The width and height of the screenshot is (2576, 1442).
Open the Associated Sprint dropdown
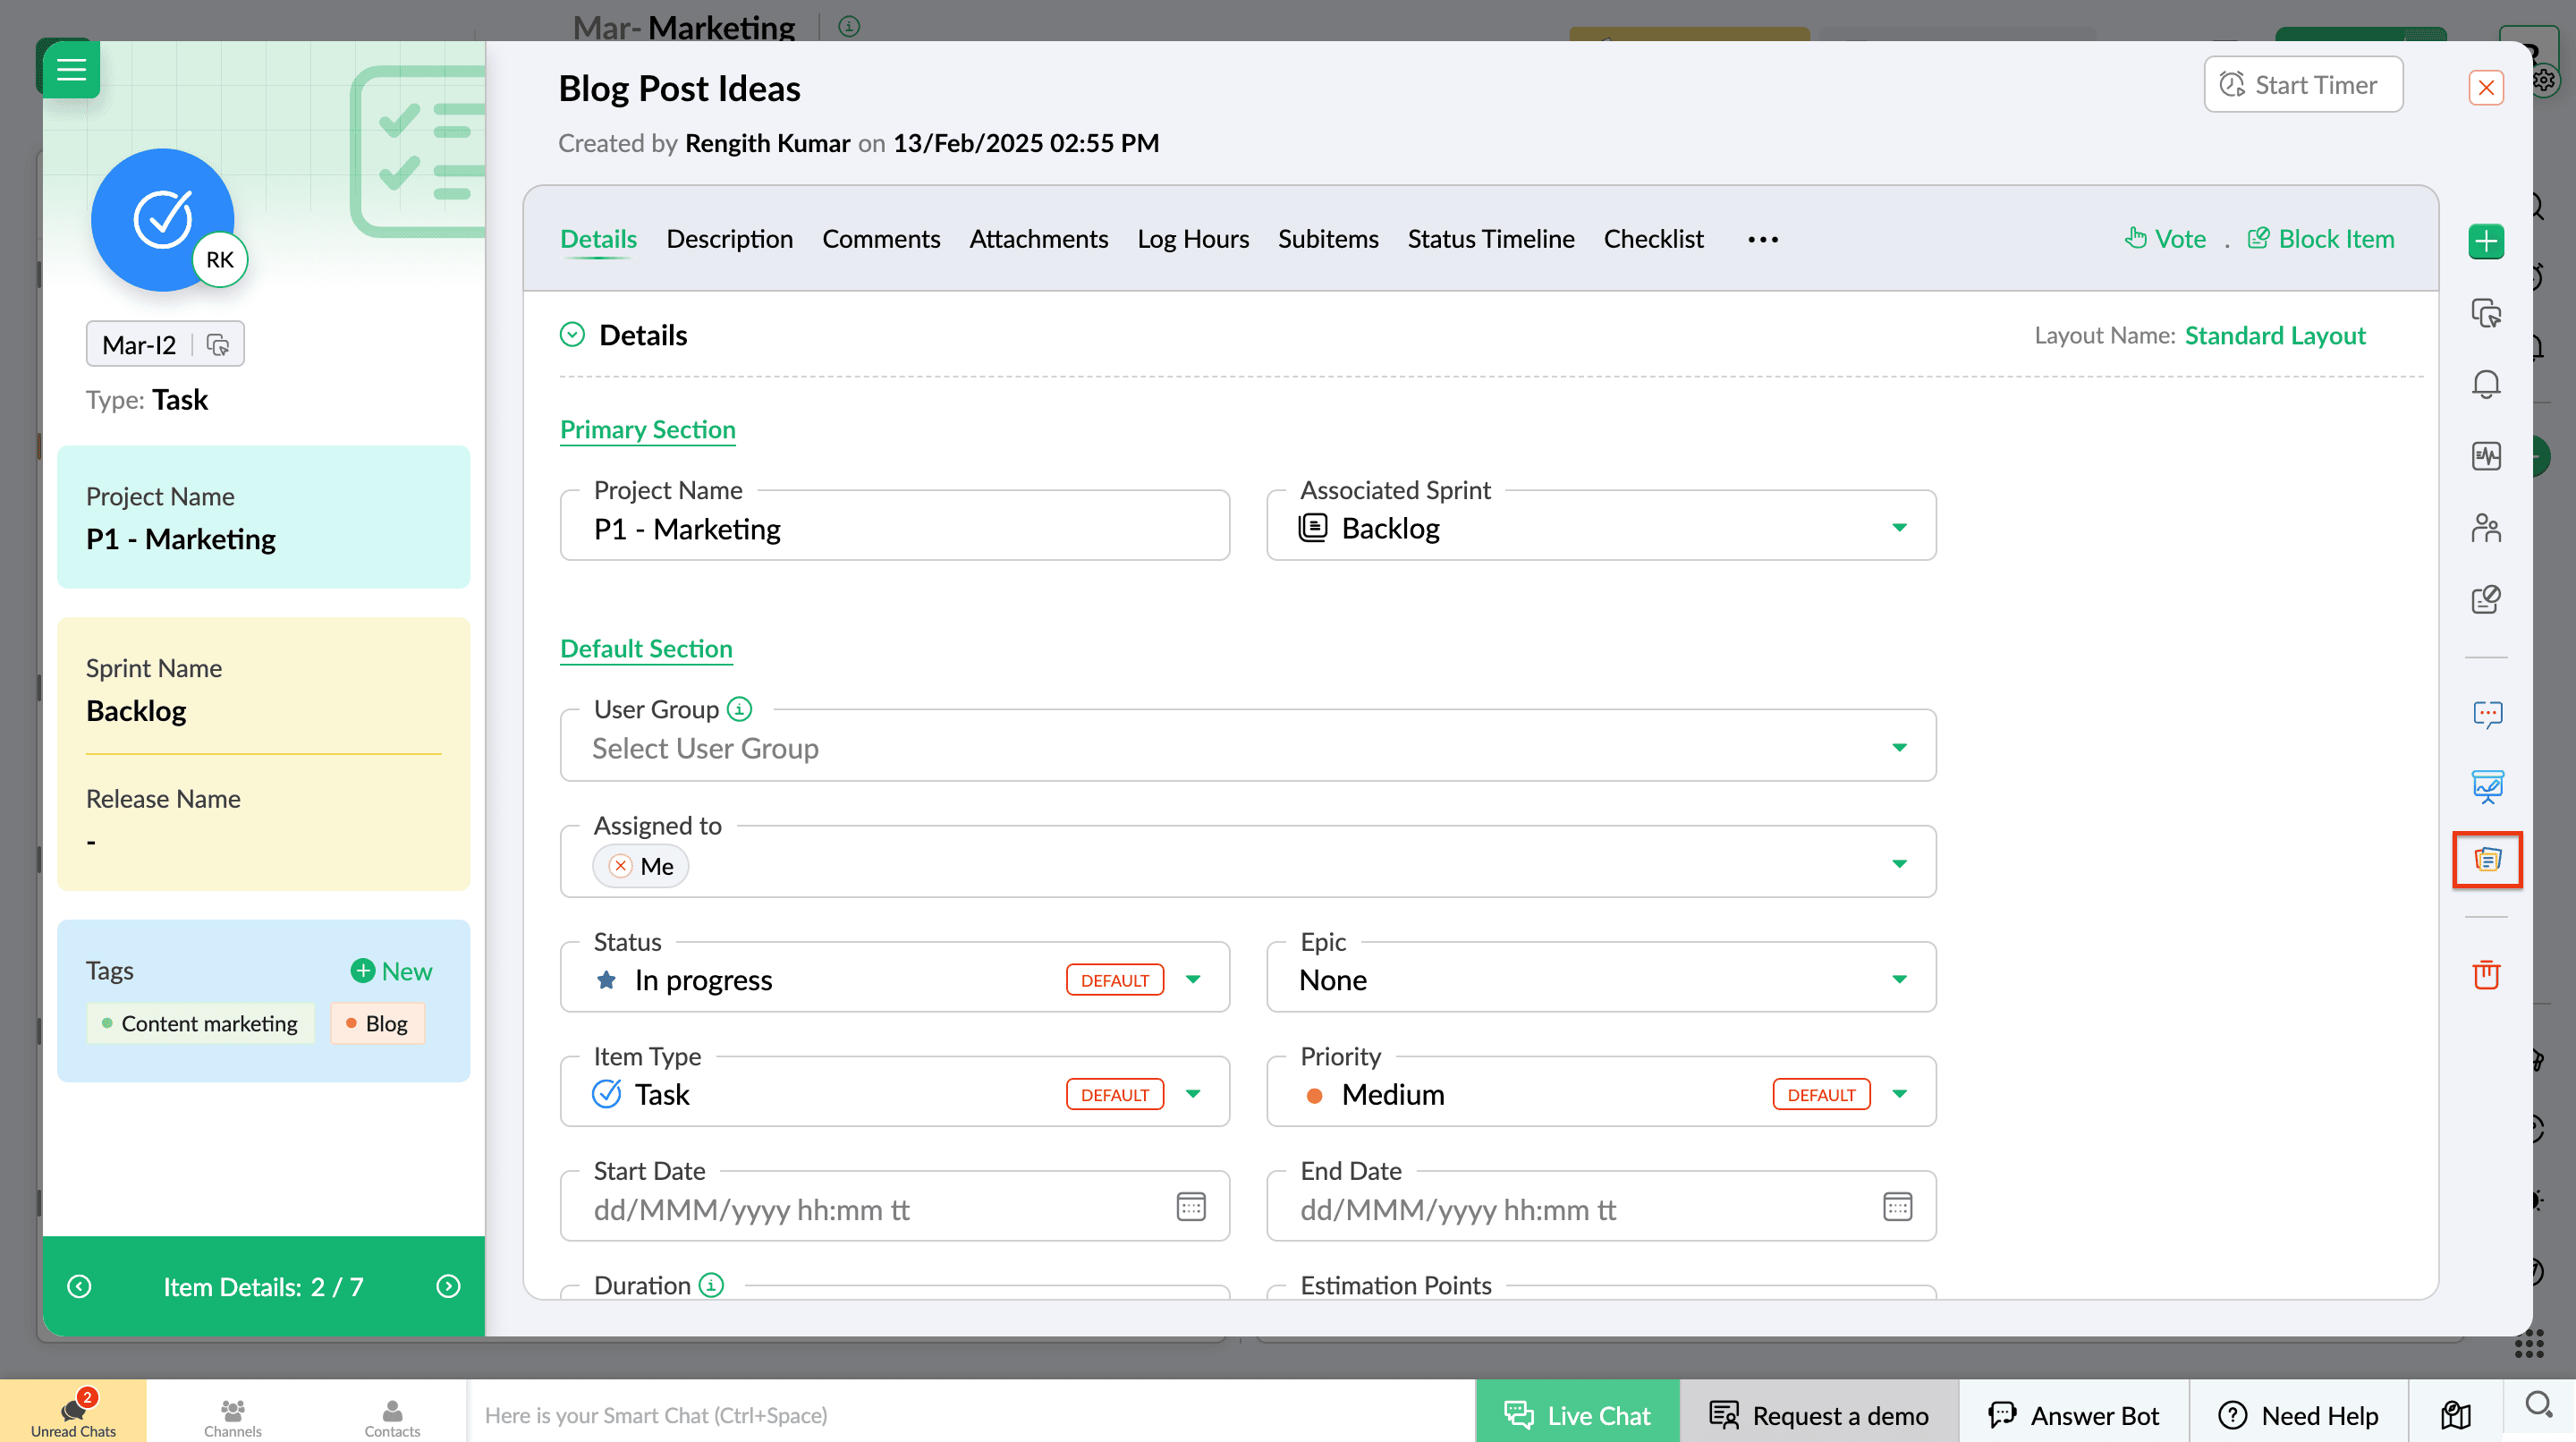pos(1898,528)
